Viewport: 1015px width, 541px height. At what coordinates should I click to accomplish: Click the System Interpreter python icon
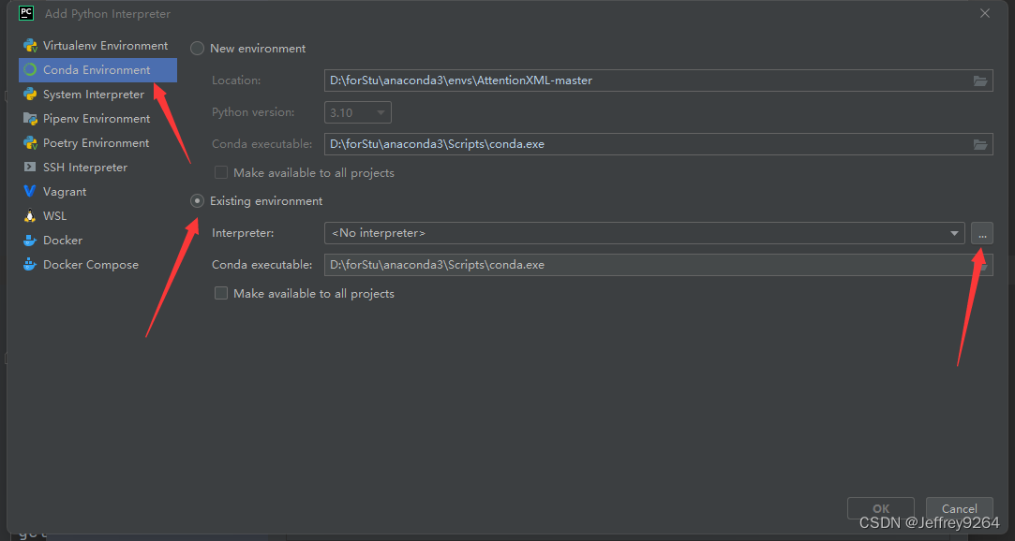point(30,95)
